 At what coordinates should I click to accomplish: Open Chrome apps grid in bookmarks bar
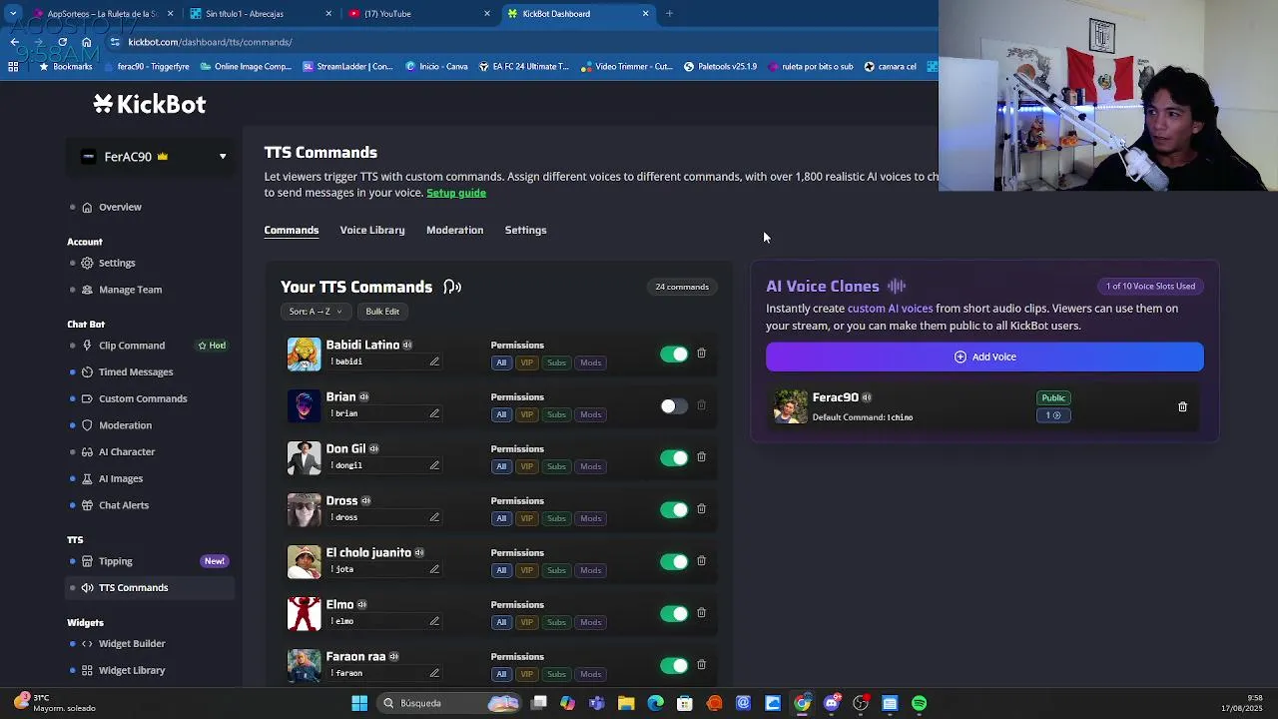pyautogui.click(x=13, y=67)
